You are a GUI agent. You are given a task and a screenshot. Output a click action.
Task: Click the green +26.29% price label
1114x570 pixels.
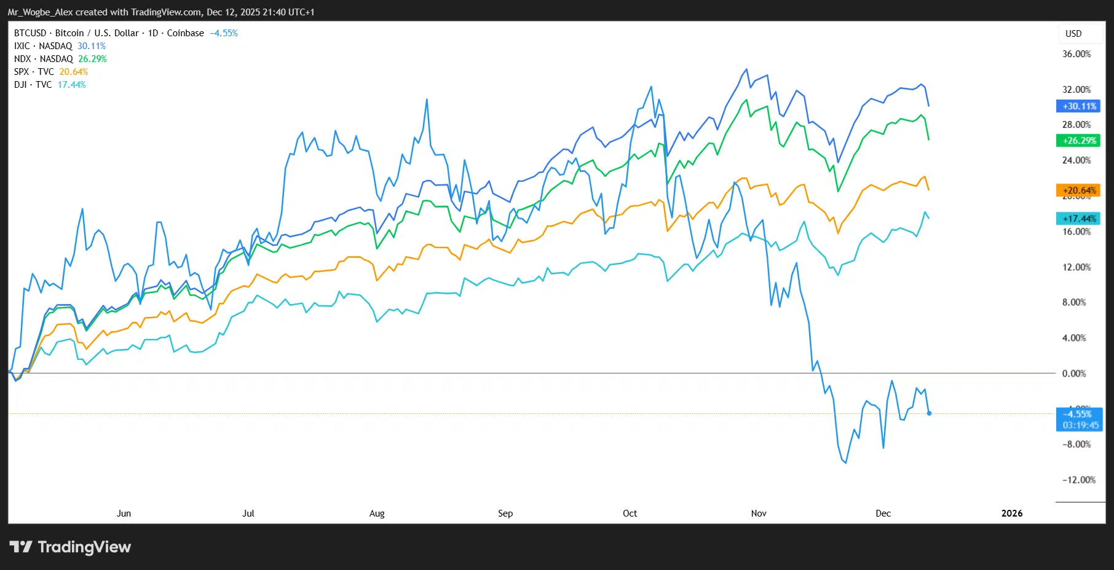point(1079,141)
